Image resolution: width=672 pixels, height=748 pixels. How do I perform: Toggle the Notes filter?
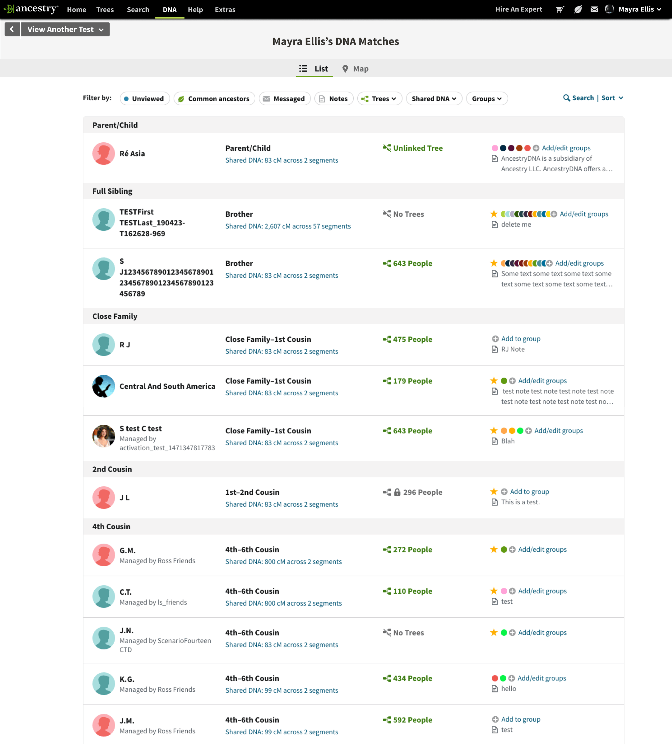point(334,99)
